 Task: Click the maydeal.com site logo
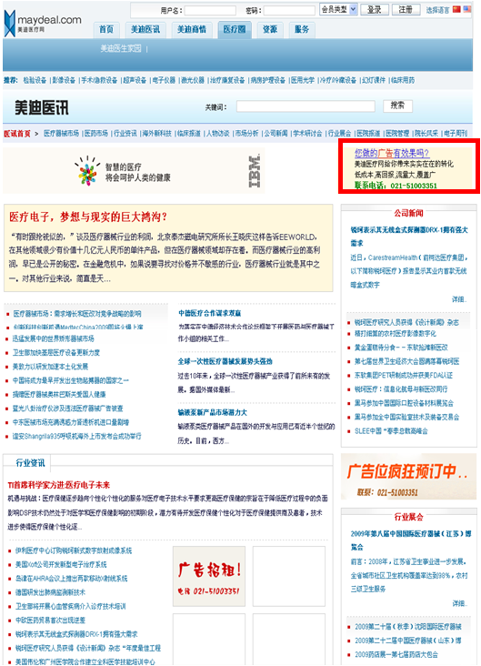click(x=43, y=24)
